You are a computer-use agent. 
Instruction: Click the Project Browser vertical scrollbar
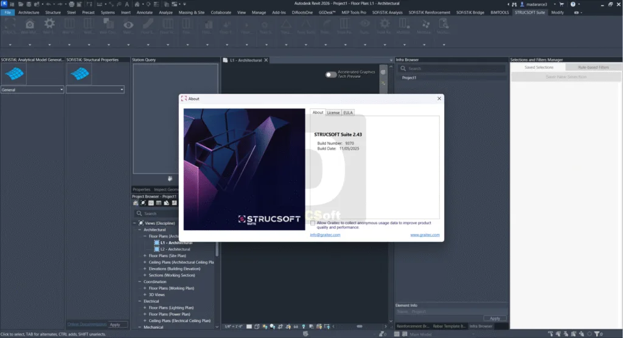217,248
